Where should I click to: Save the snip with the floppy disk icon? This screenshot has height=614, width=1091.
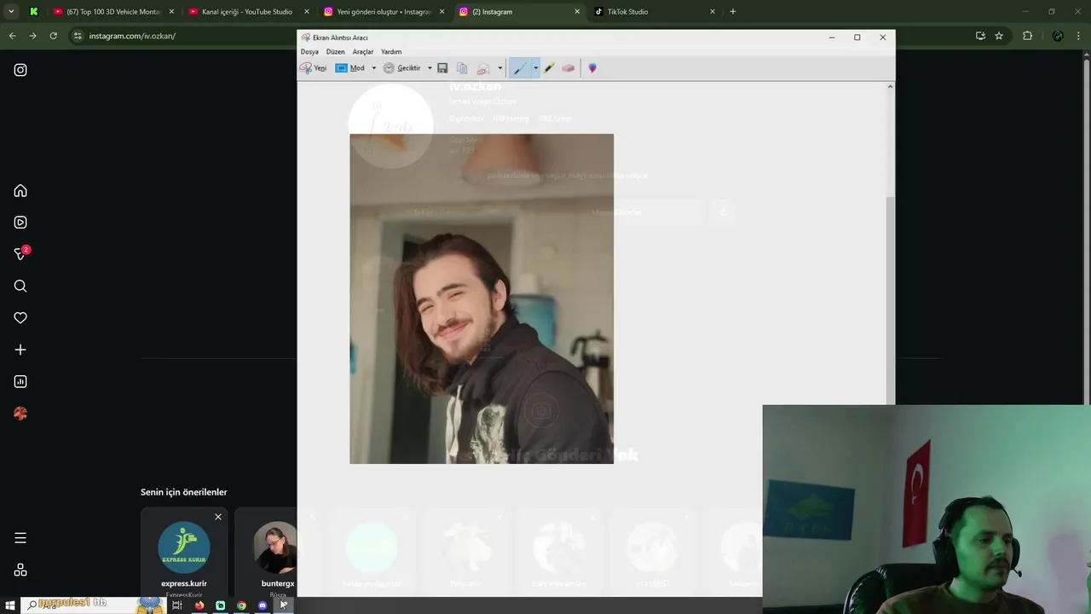442,68
